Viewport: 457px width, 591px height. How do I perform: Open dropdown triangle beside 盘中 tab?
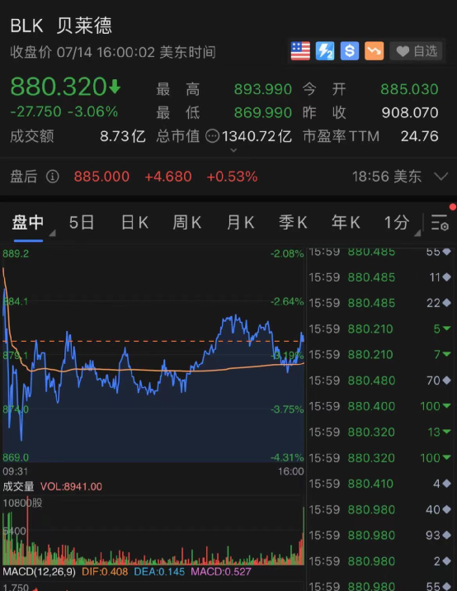click(52, 233)
